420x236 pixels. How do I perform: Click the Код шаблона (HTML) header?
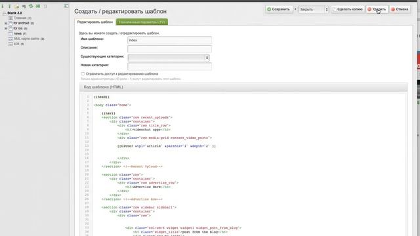243,87
